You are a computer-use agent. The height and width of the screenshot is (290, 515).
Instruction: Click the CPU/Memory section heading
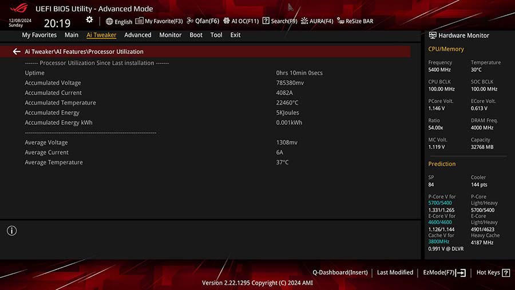coord(446,49)
